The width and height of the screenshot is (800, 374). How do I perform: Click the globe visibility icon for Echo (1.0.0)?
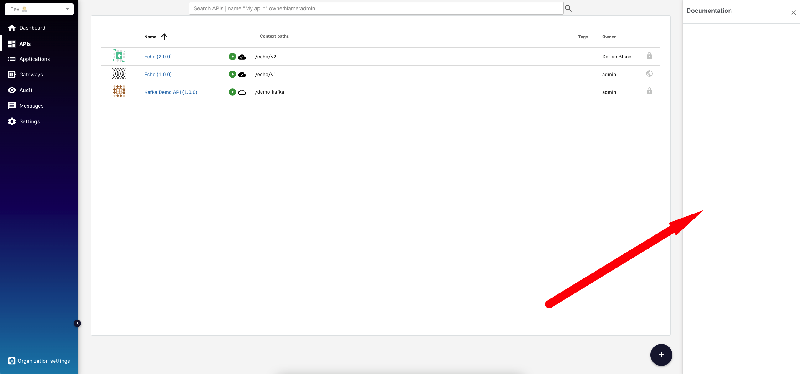[x=649, y=73]
